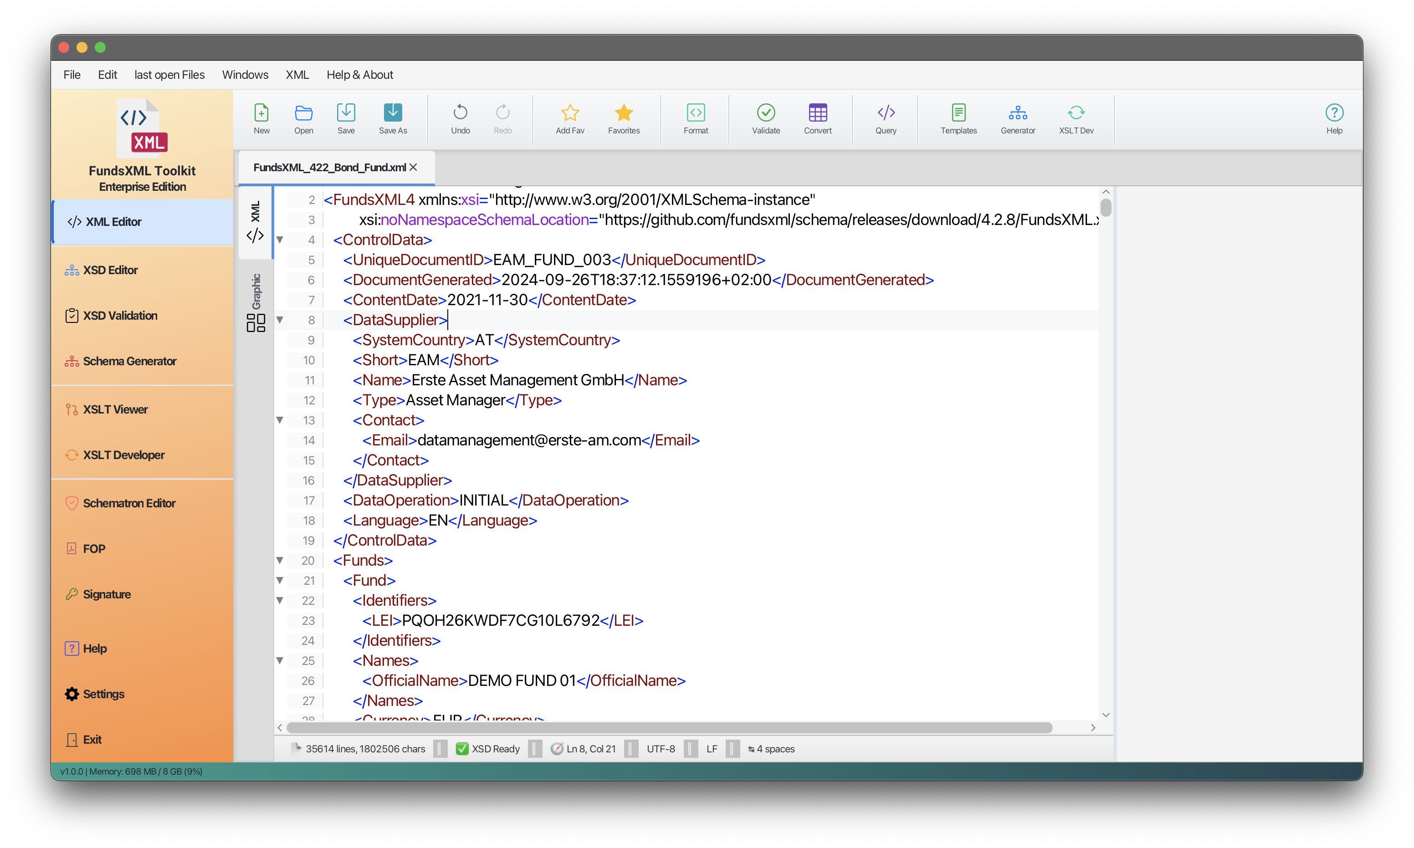The height and width of the screenshot is (848, 1414).
Task: Open the Convert table tool
Action: pyautogui.click(x=817, y=113)
